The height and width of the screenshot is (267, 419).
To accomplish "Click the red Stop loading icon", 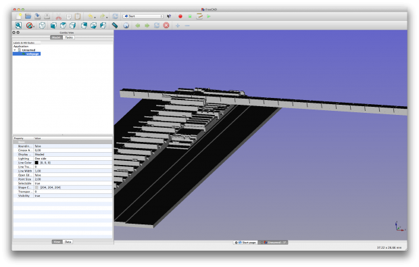I will pyautogui.click(x=166, y=26).
